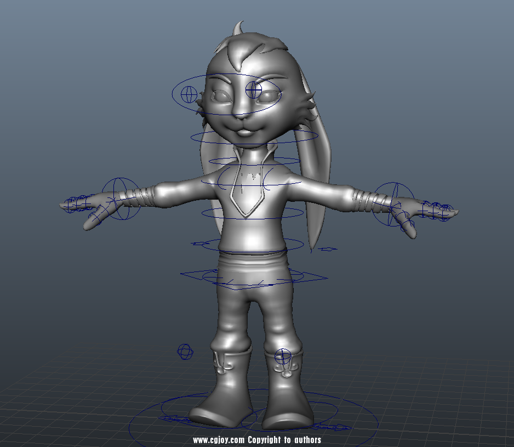Click the sphere control on the boot
This screenshot has width=514, height=447.
(x=283, y=357)
